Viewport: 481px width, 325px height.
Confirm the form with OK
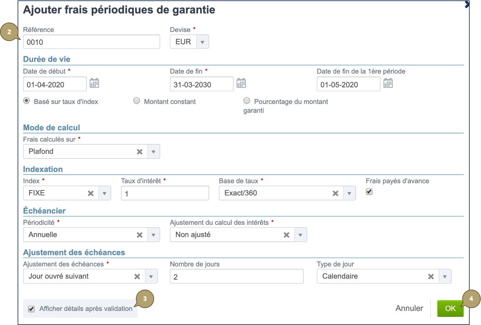click(x=451, y=308)
